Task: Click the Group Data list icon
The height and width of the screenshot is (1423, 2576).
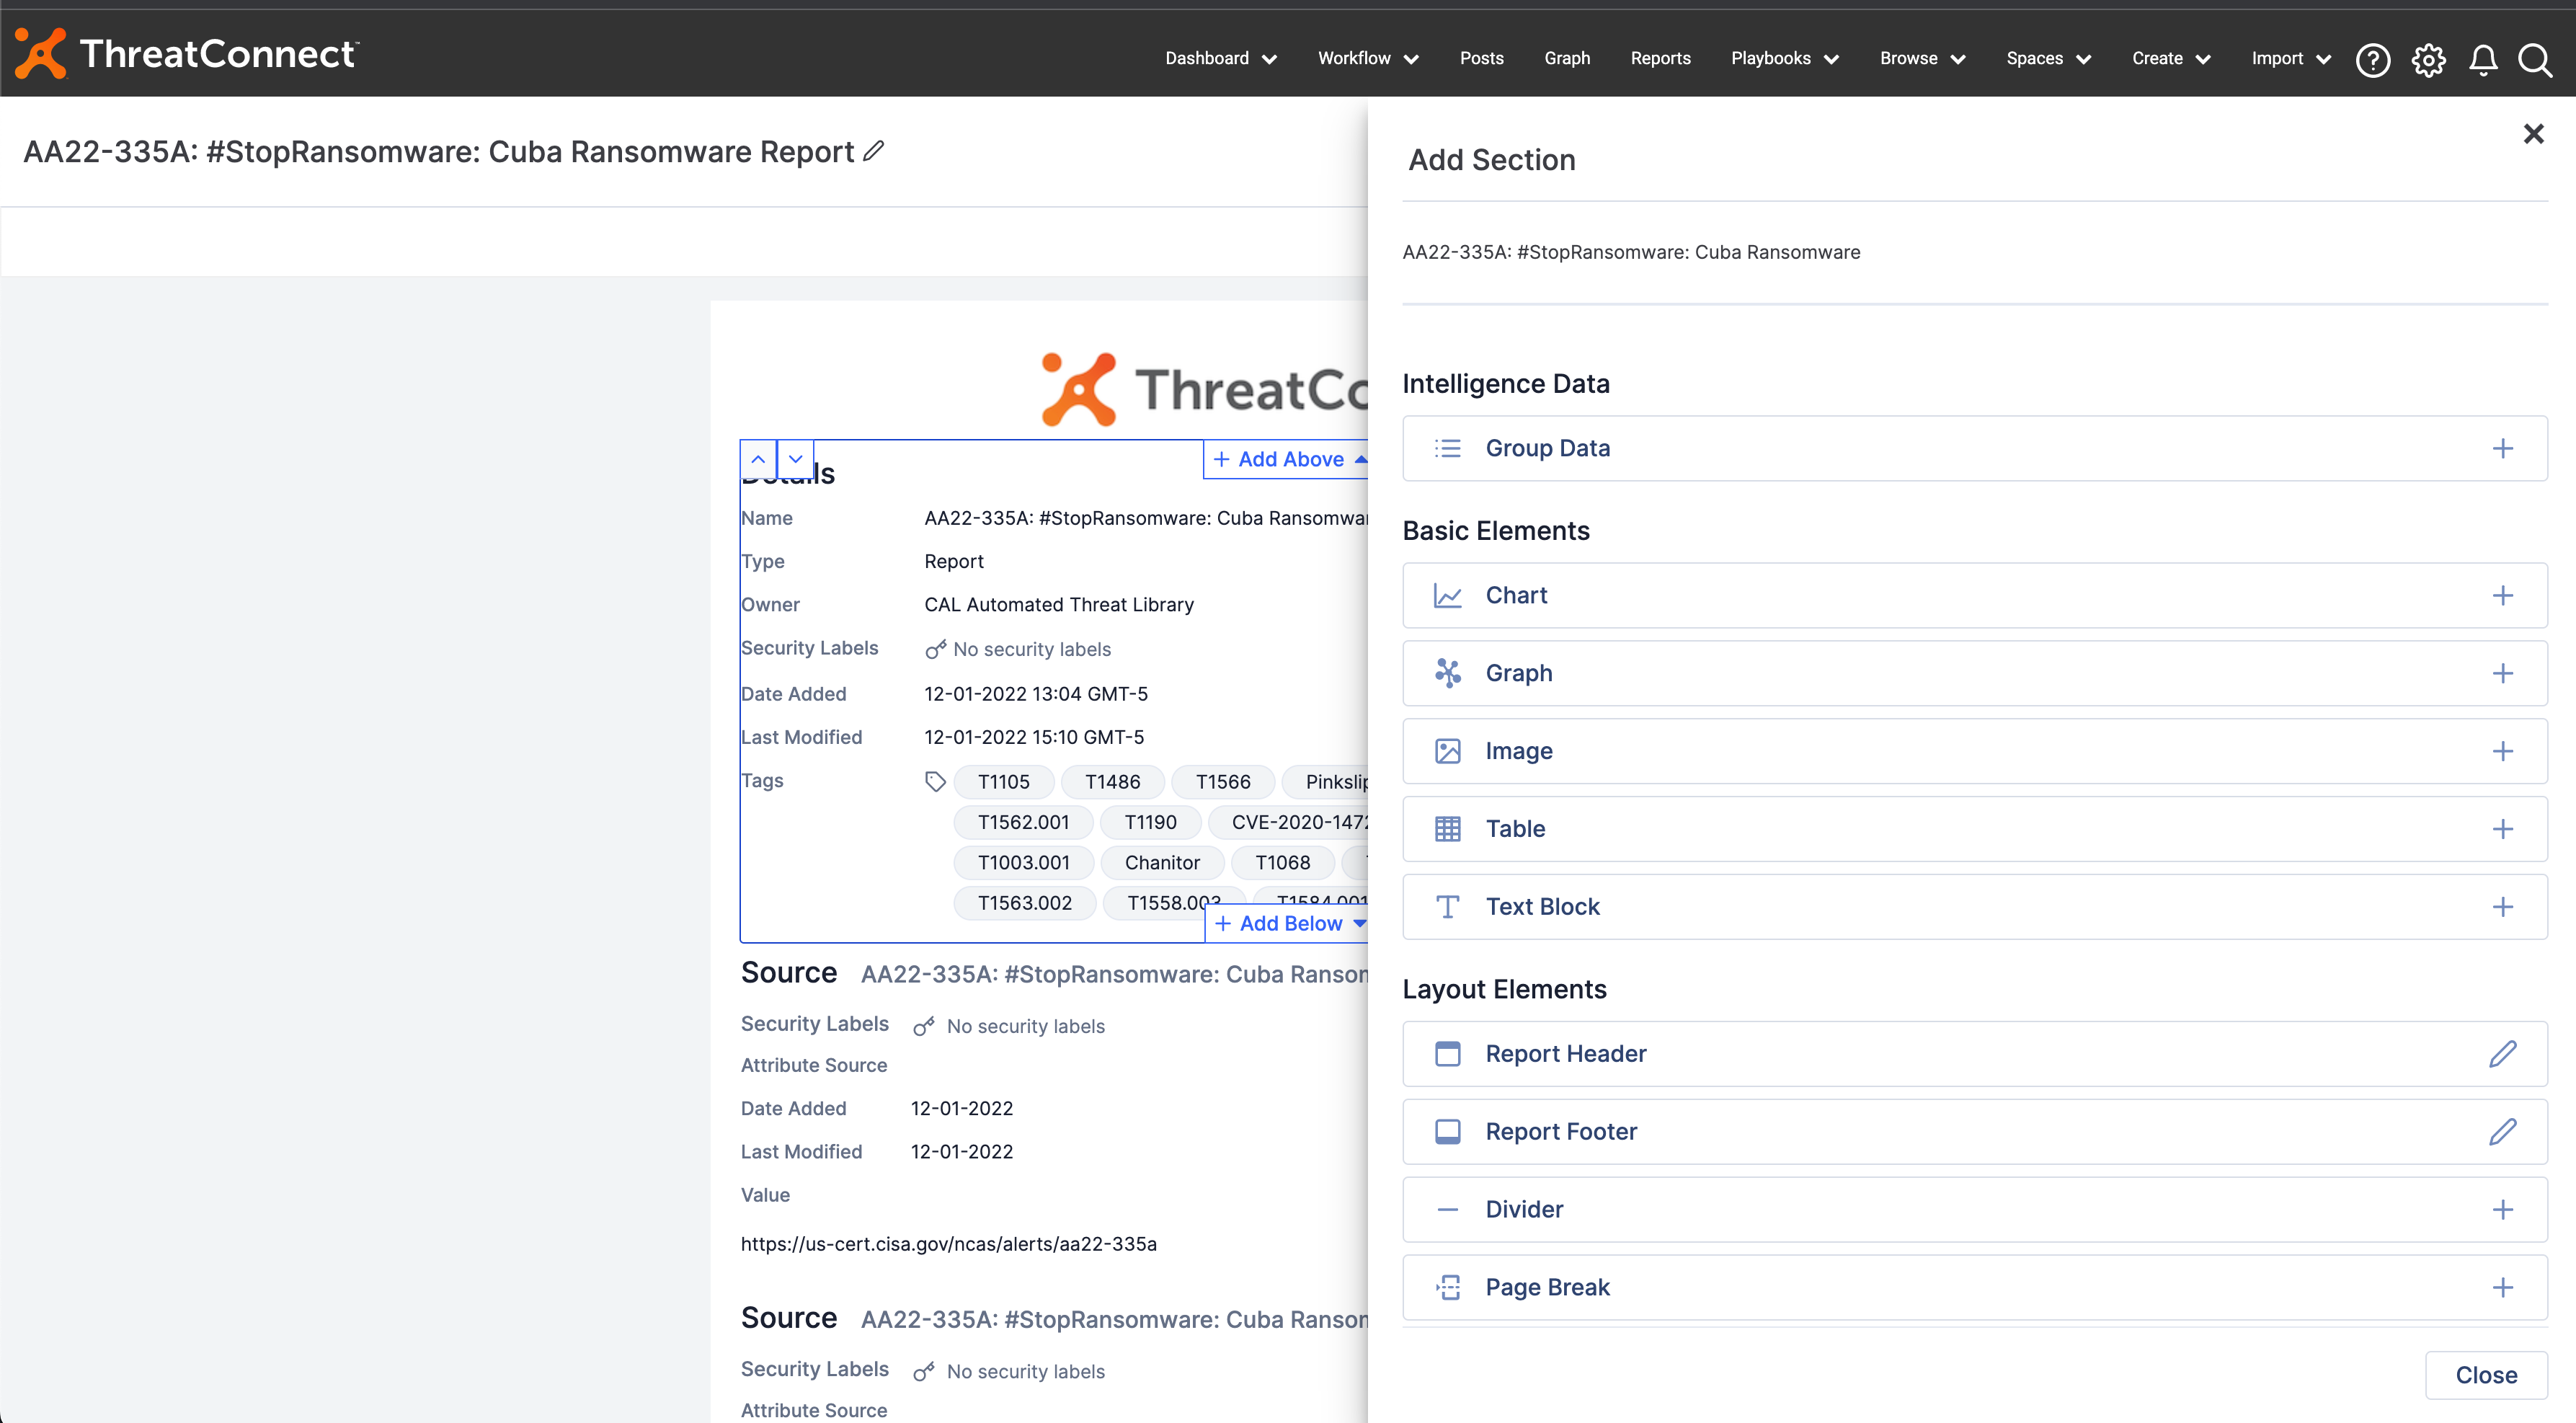Action: click(x=1447, y=448)
